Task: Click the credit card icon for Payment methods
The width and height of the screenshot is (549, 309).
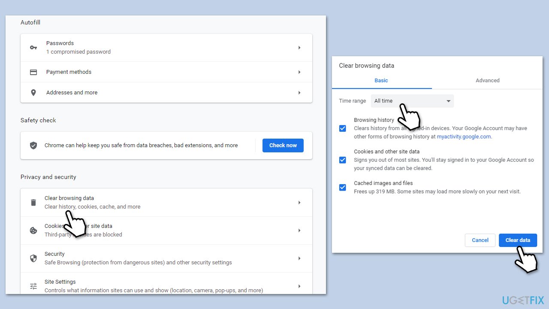Action: [x=33, y=72]
